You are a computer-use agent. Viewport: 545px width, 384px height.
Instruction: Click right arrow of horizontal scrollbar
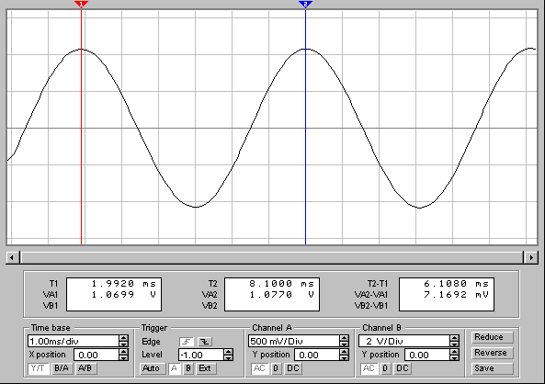point(530,257)
